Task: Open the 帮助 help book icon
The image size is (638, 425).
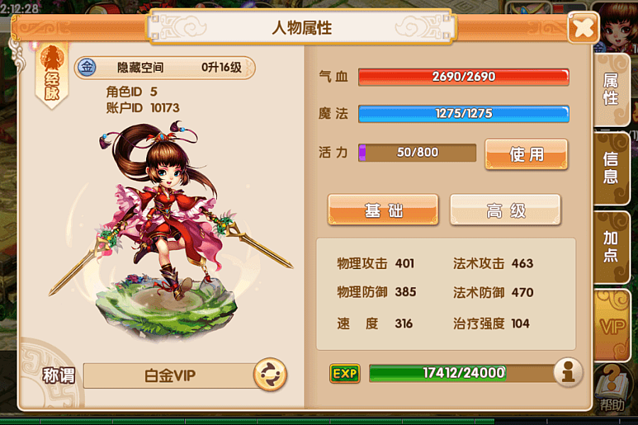Action: pyautogui.click(x=612, y=388)
